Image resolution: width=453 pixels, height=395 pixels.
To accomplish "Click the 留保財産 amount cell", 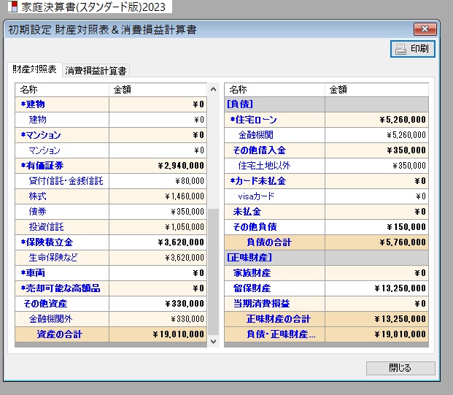I will (376, 288).
